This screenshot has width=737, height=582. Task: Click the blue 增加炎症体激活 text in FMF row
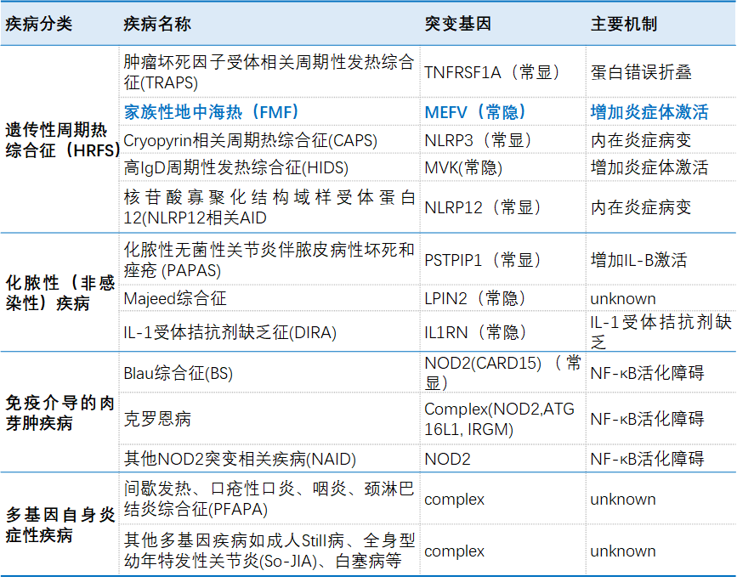click(x=649, y=112)
